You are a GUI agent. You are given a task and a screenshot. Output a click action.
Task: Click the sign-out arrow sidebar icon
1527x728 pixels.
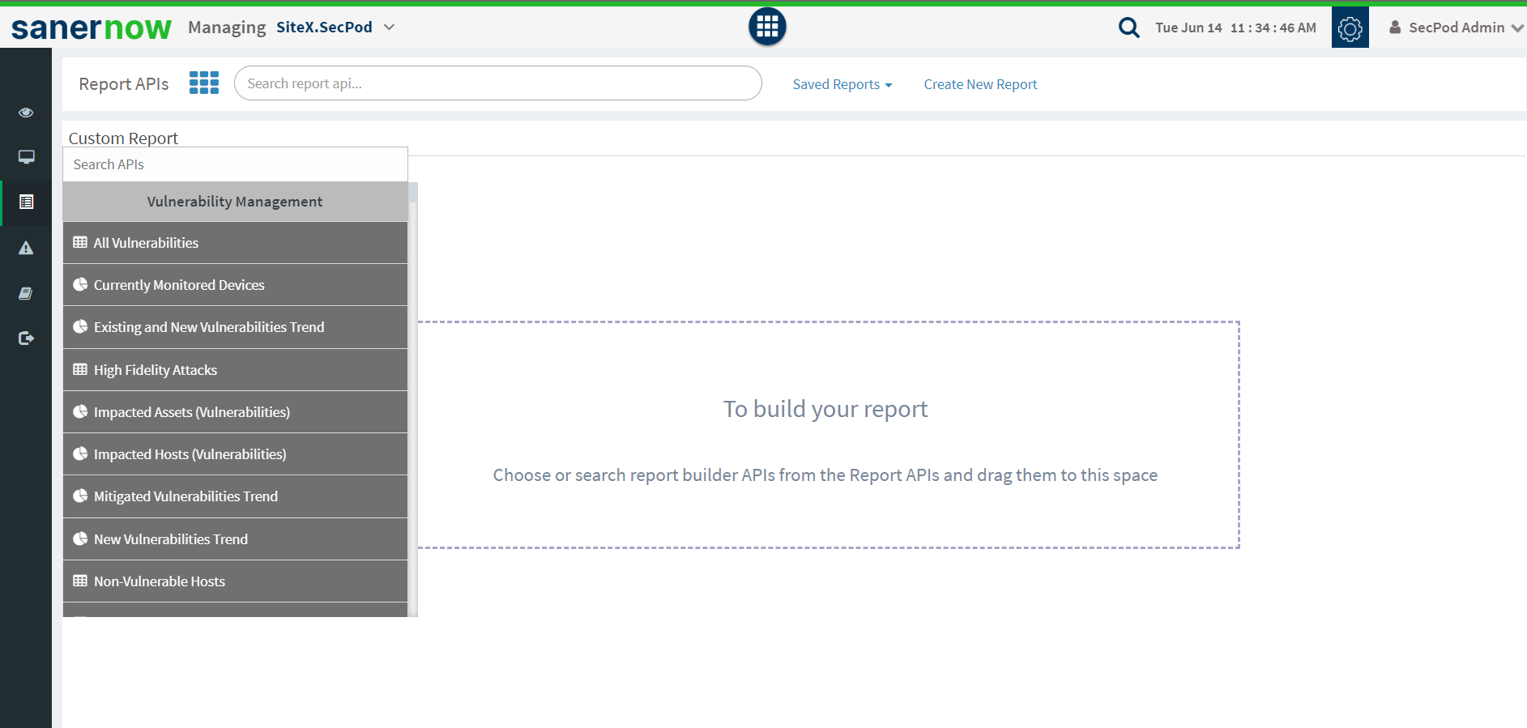point(26,338)
